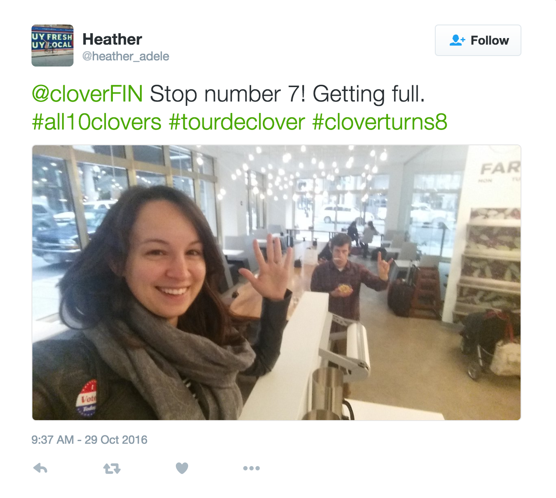
Task: Enlarge the attached selfie photo
Action: tap(276, 283)
